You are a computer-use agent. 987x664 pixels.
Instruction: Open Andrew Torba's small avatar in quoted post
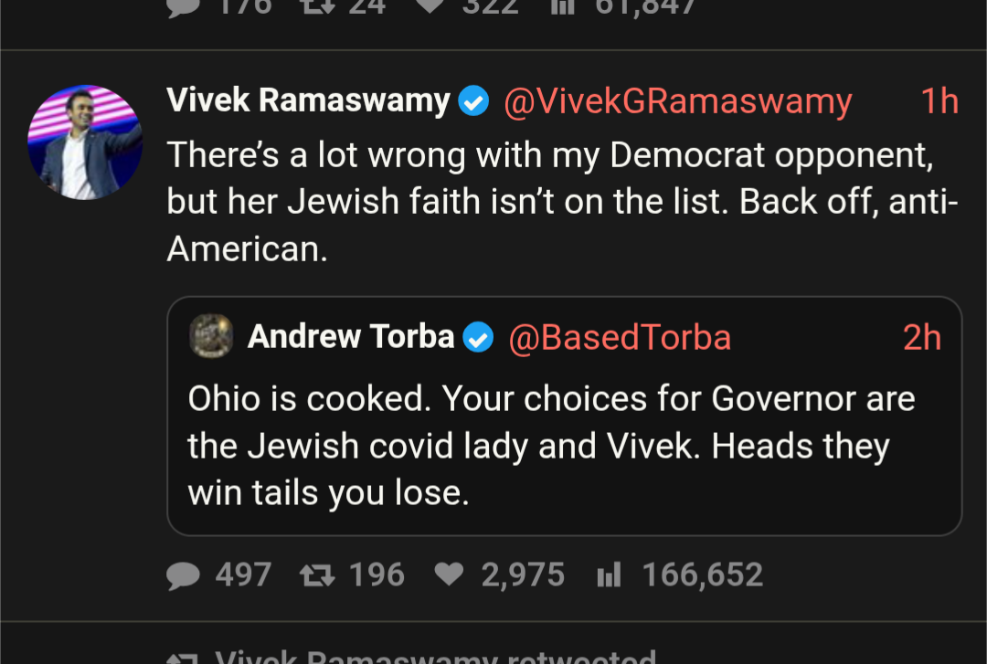click(x=211, y=337)
